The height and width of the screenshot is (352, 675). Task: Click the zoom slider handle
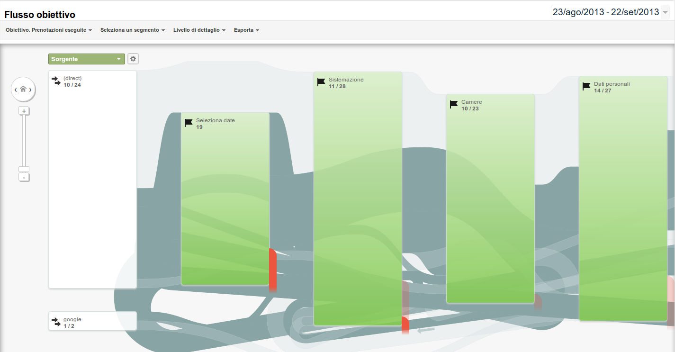coord(24,169)
